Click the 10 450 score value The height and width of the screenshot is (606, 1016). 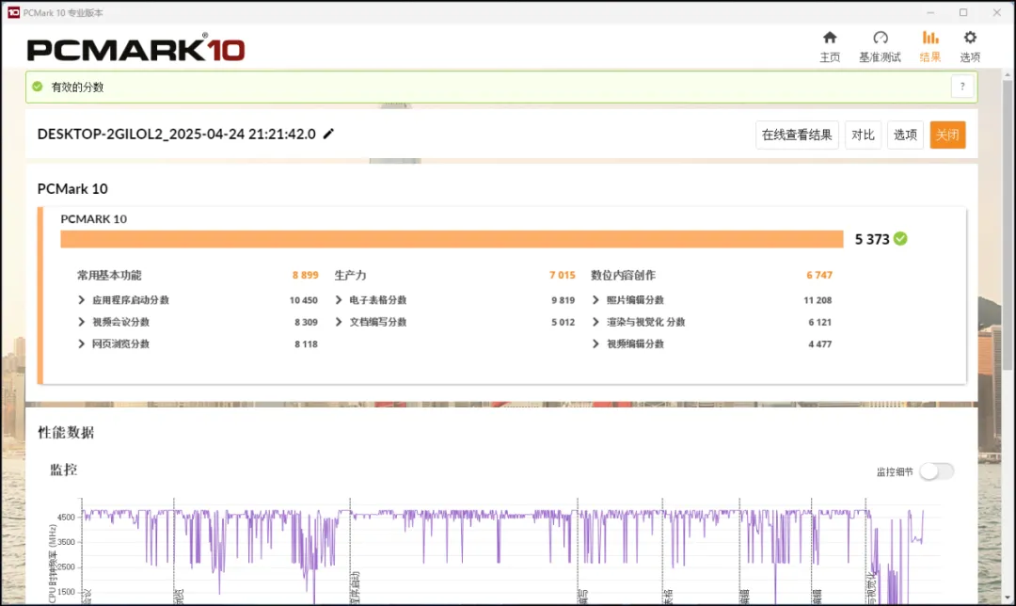(303, 300)
